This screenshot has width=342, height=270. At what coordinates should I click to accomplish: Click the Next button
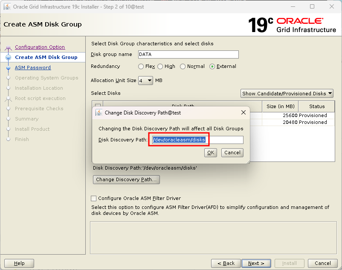(256, 263)
